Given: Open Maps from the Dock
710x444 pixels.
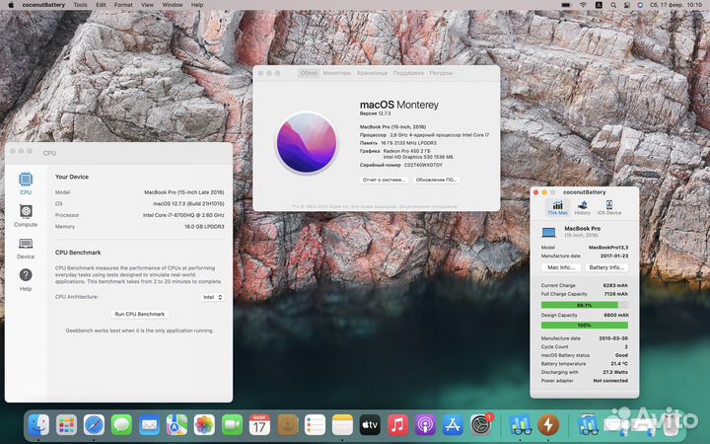Looking at the screenshot, I should [177, 425].
